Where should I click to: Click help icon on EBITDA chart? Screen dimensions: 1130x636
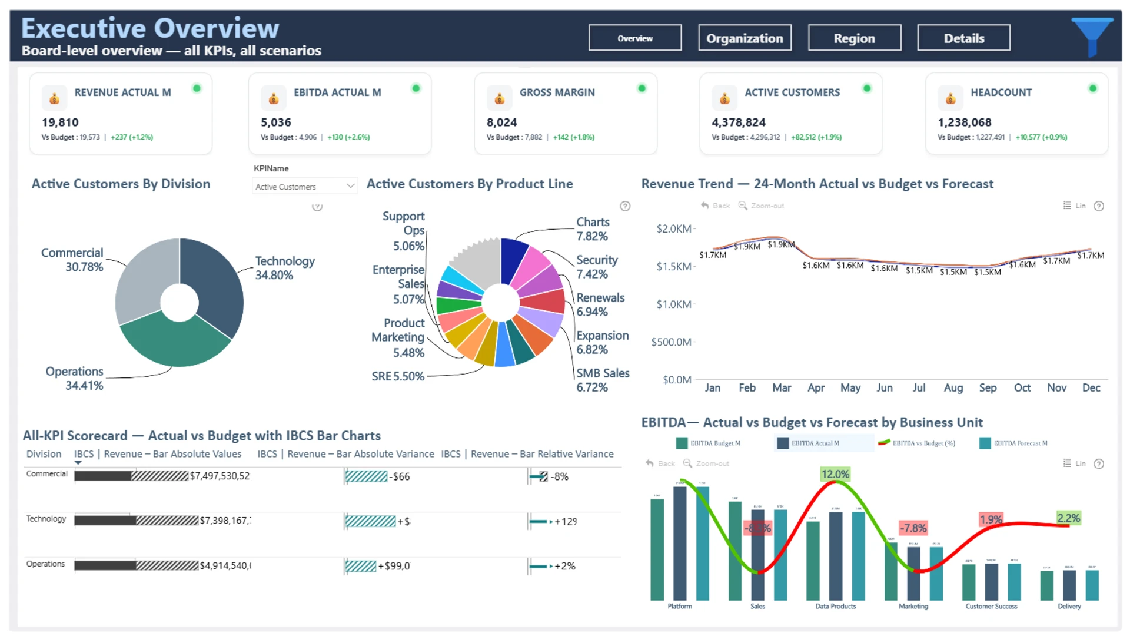pyautogui.click(x=1099, y=464)
